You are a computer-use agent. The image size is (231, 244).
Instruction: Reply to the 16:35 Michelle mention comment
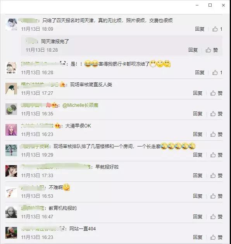point(198,113)
